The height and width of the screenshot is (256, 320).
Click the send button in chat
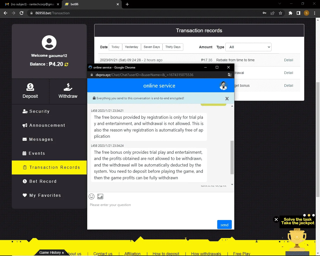(x=224, y=225)
